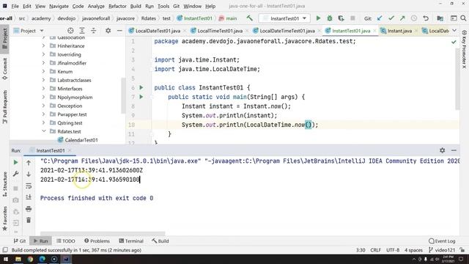Open the Build tool window
Viewport: 469px width, 264px height.
(160, 241)
